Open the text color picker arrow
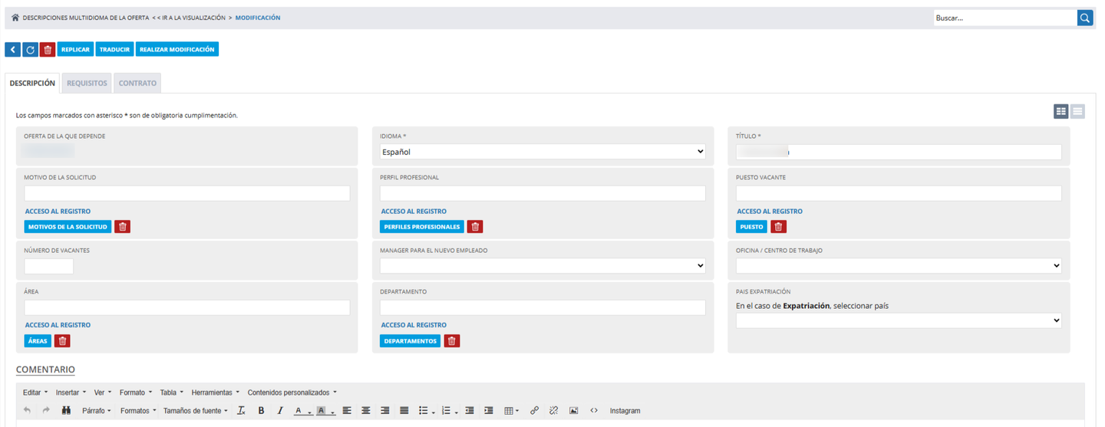Image resolution: width=1105 pixels, height=427 pixels. tap(309, 412)
